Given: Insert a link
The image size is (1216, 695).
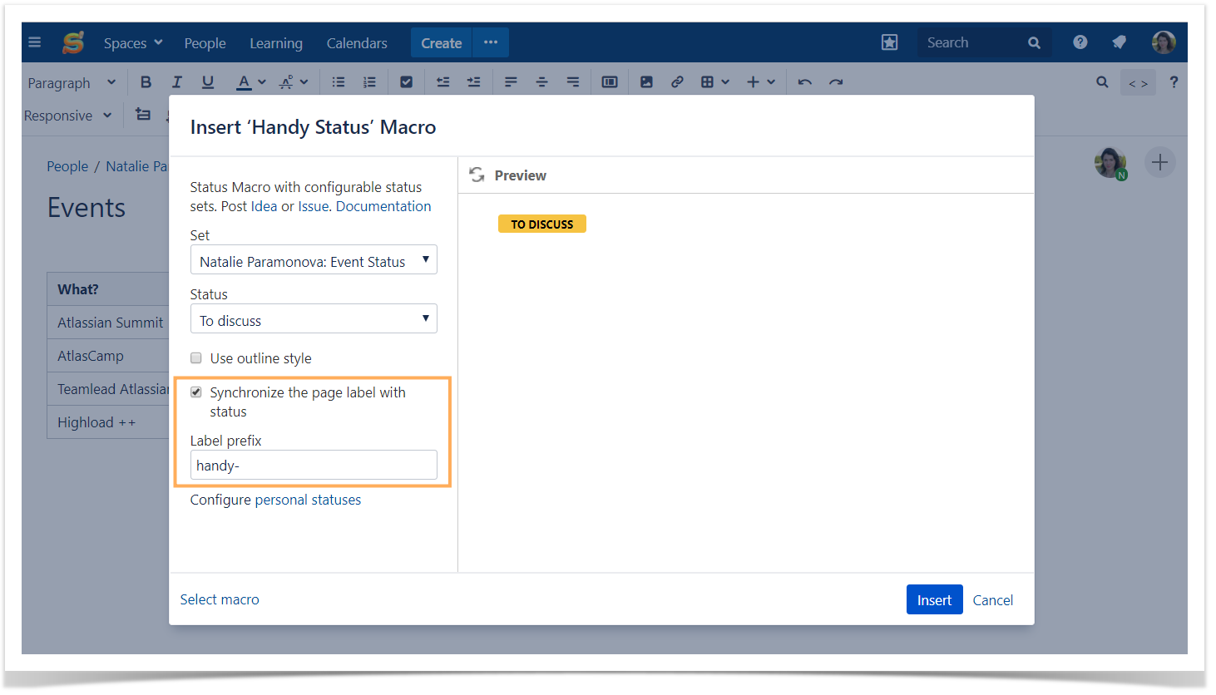Looking at the screenshot, I should pos(677,81).
